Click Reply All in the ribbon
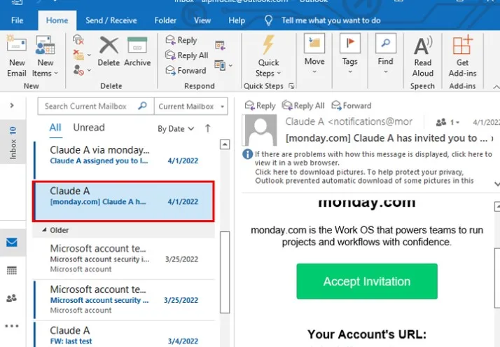The height and width of the screenshot is (347, 500). tap(187, 55)
